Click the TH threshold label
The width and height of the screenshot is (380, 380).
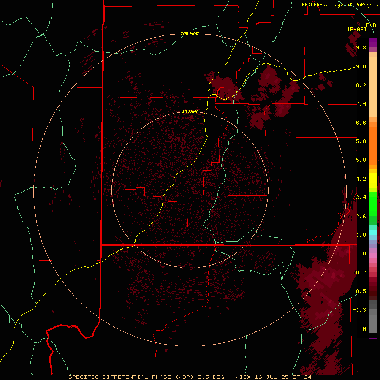363,329
